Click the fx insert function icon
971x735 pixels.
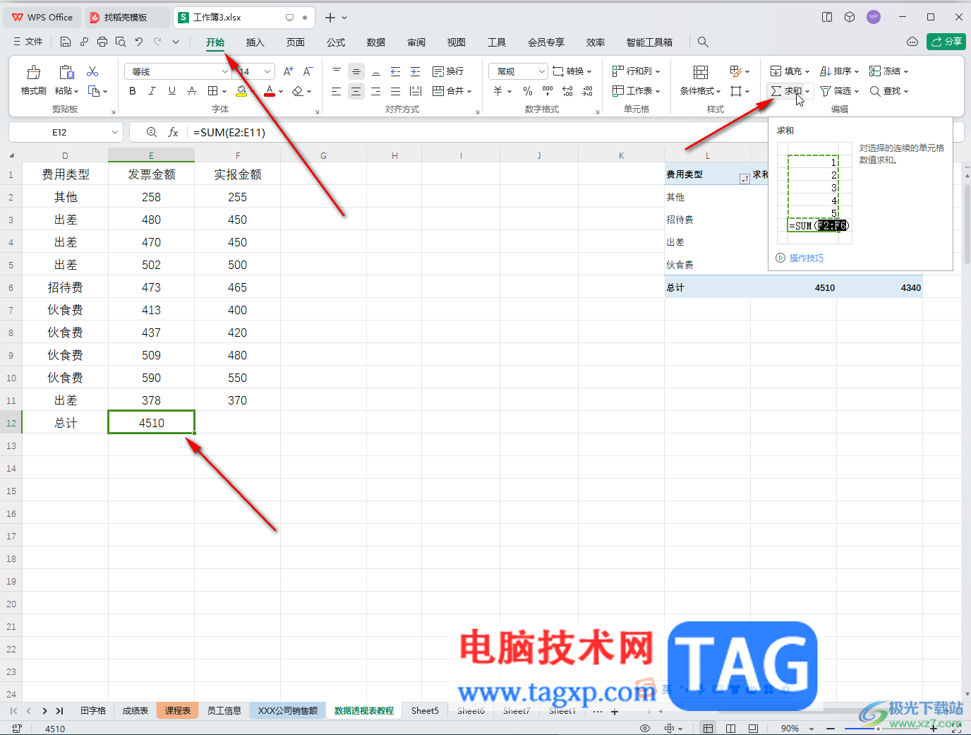pos(173,132)
